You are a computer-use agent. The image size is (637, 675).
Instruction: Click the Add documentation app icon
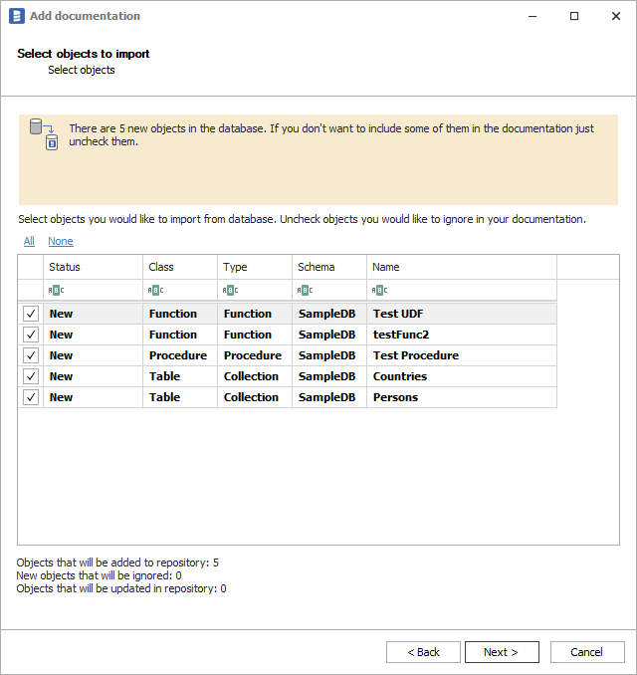(17, 16)
